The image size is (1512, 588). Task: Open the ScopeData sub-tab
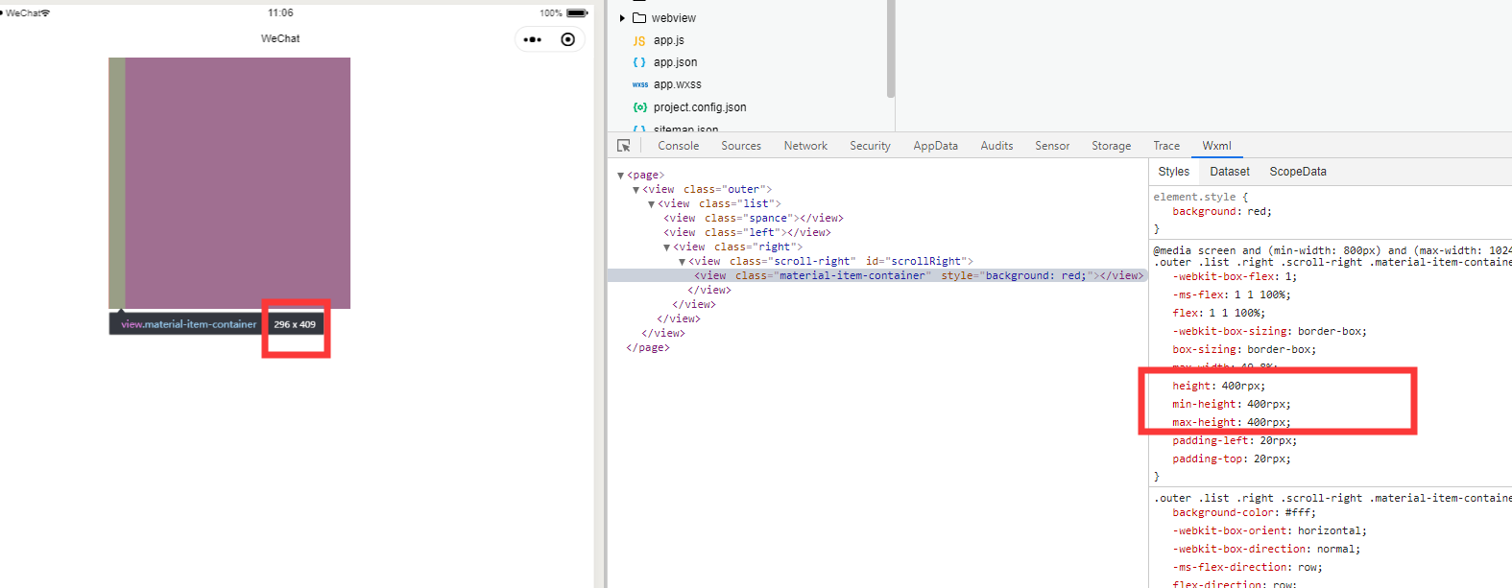click(x=1298, y=172)
